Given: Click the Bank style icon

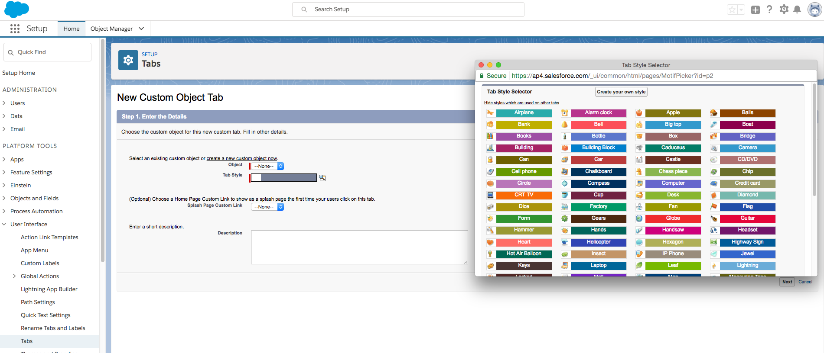Looking at the screenshot, I should [x=490, y=125].
